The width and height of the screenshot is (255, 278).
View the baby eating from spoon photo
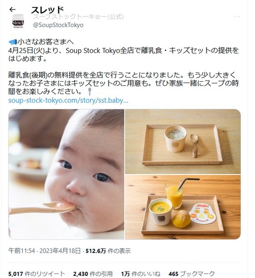pyautogui.click(x=66, y=175)
